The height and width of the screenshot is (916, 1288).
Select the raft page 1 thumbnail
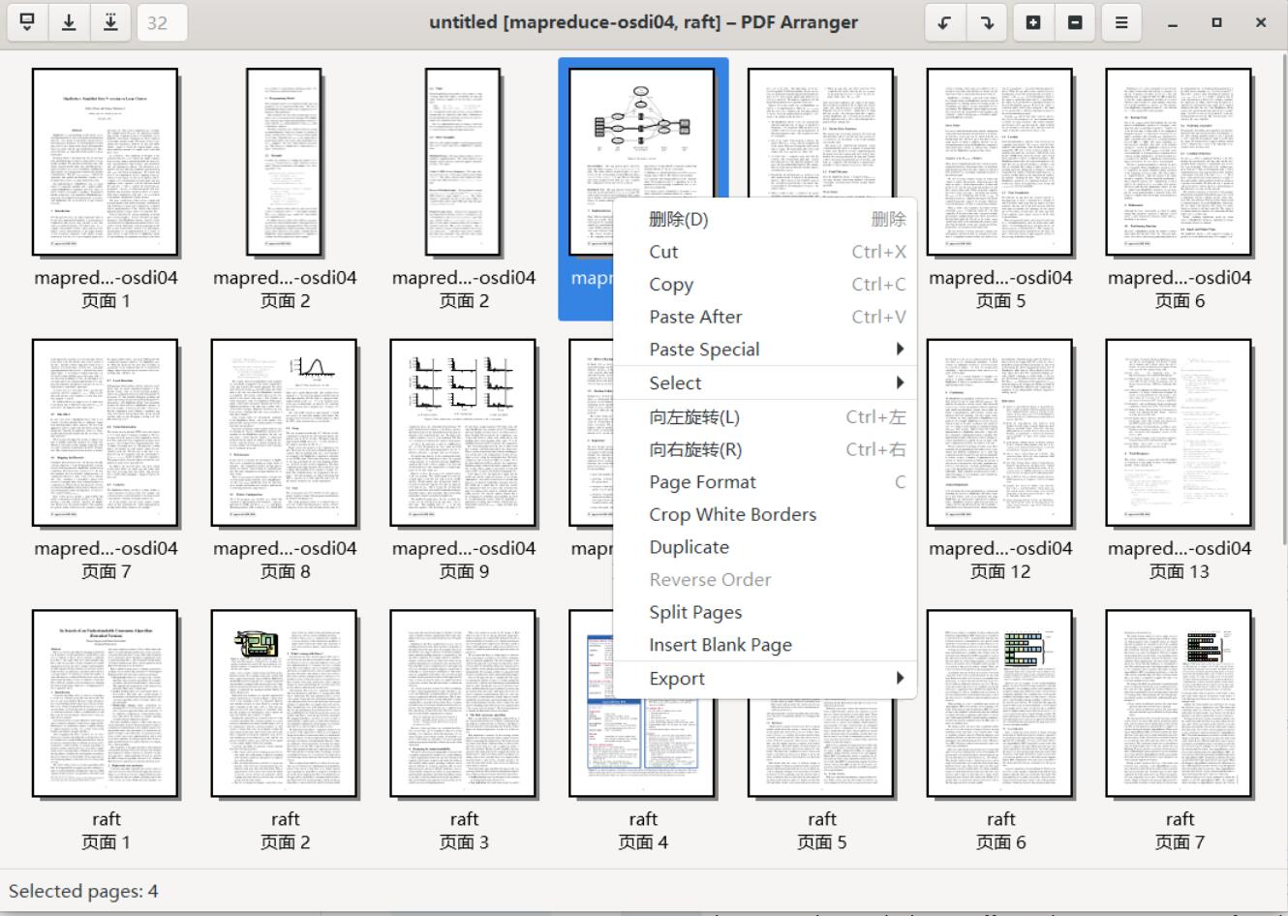(x=105, y=703)
